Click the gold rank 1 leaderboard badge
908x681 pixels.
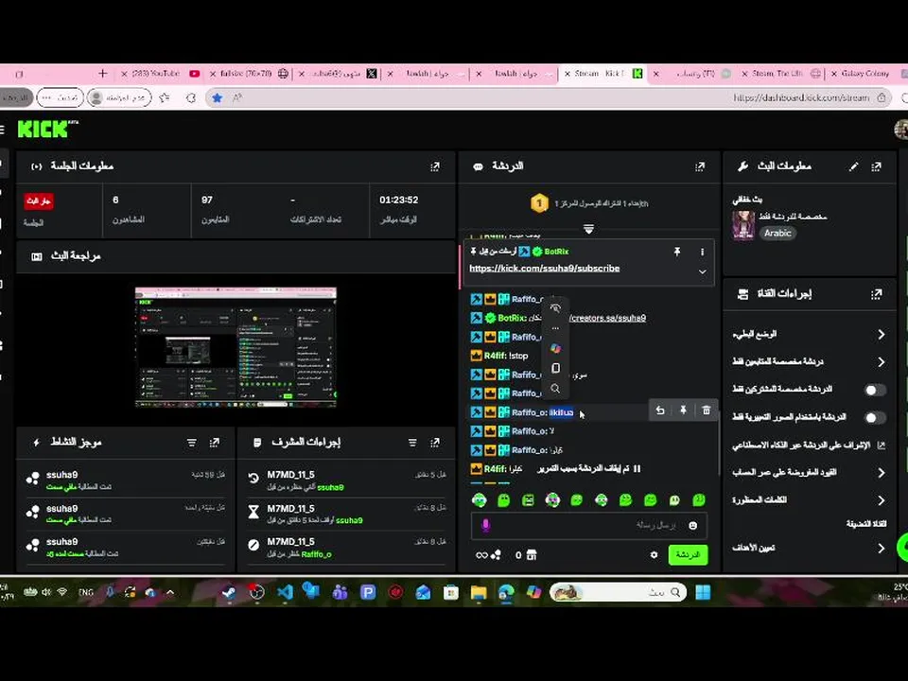[539, 203]
